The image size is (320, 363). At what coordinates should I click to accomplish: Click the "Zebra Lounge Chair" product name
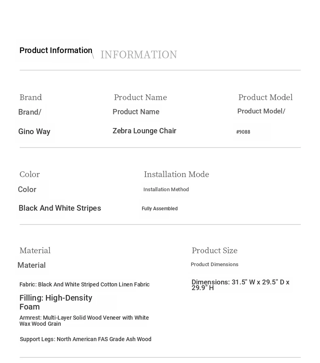144,131
